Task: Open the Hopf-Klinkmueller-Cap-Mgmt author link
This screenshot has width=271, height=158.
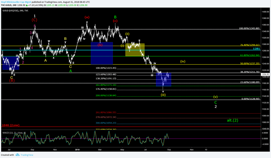Action: (15, 2)
